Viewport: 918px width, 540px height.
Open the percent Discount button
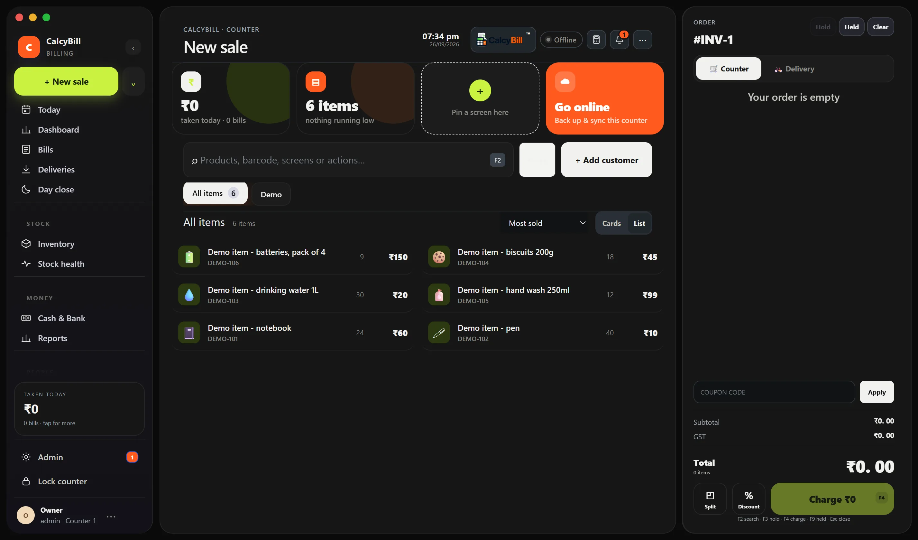[748, 499]
